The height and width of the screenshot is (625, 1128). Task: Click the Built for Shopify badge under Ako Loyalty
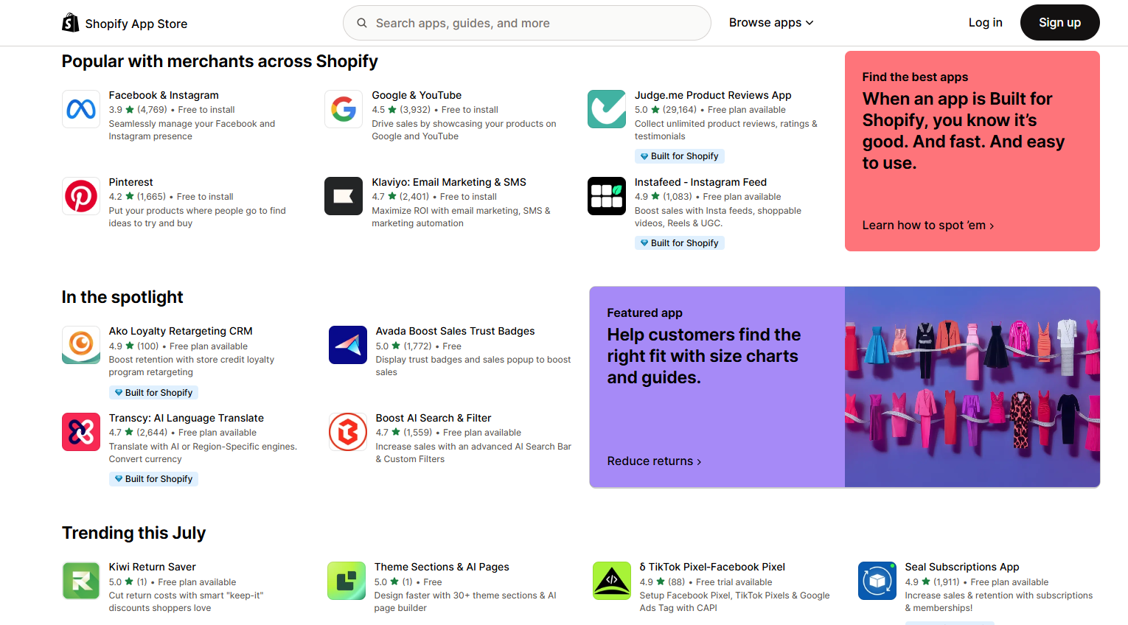click(153, 392)
